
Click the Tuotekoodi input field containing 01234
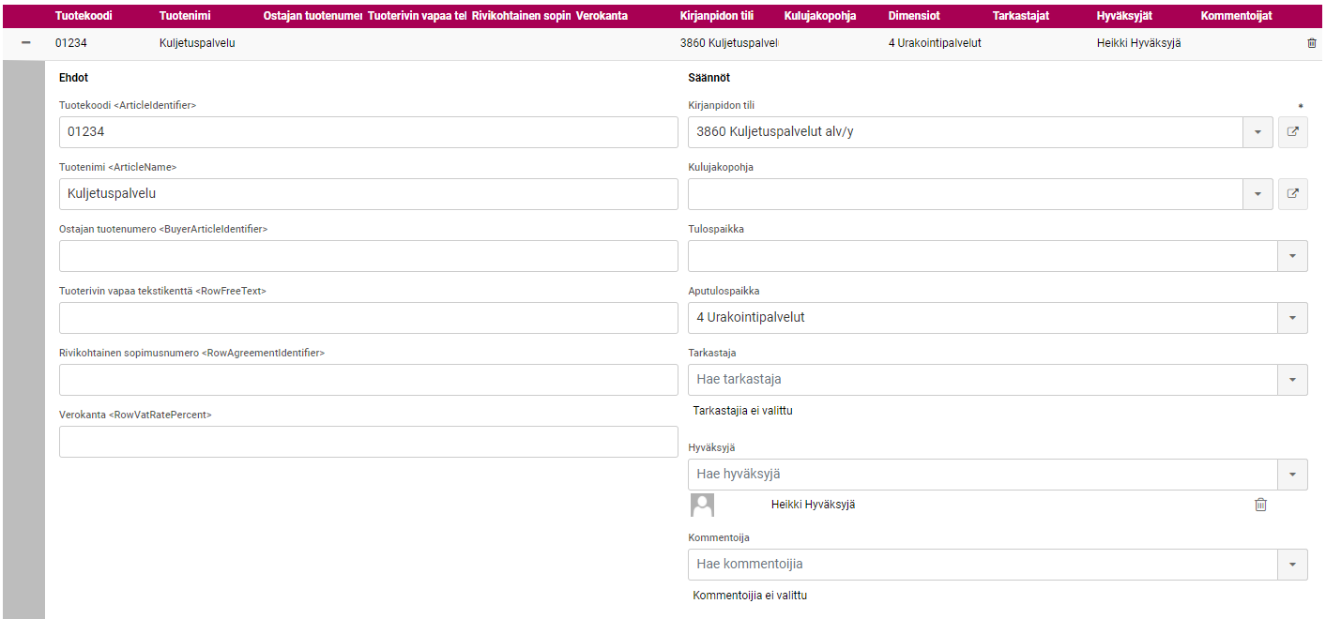coord(368,132)
